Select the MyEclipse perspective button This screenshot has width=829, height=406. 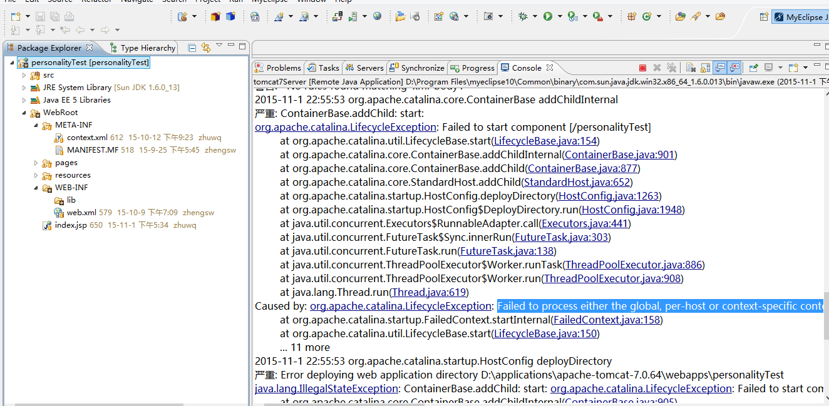800,18
